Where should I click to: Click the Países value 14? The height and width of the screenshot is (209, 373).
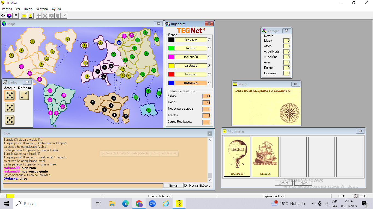coord(206,96)
